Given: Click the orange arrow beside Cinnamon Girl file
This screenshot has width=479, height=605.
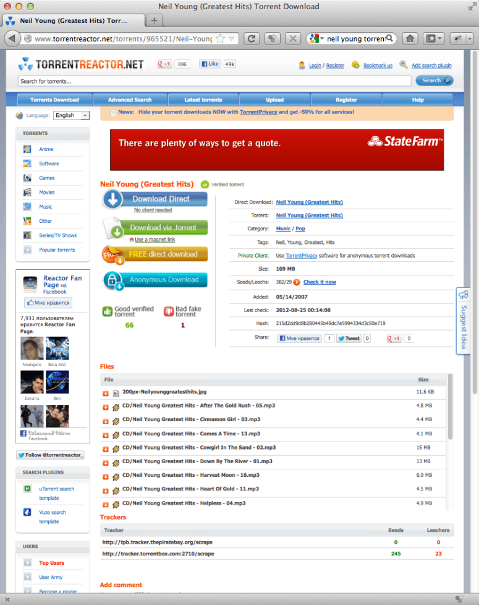Looking at the screenshot, I should pos(106,420).
